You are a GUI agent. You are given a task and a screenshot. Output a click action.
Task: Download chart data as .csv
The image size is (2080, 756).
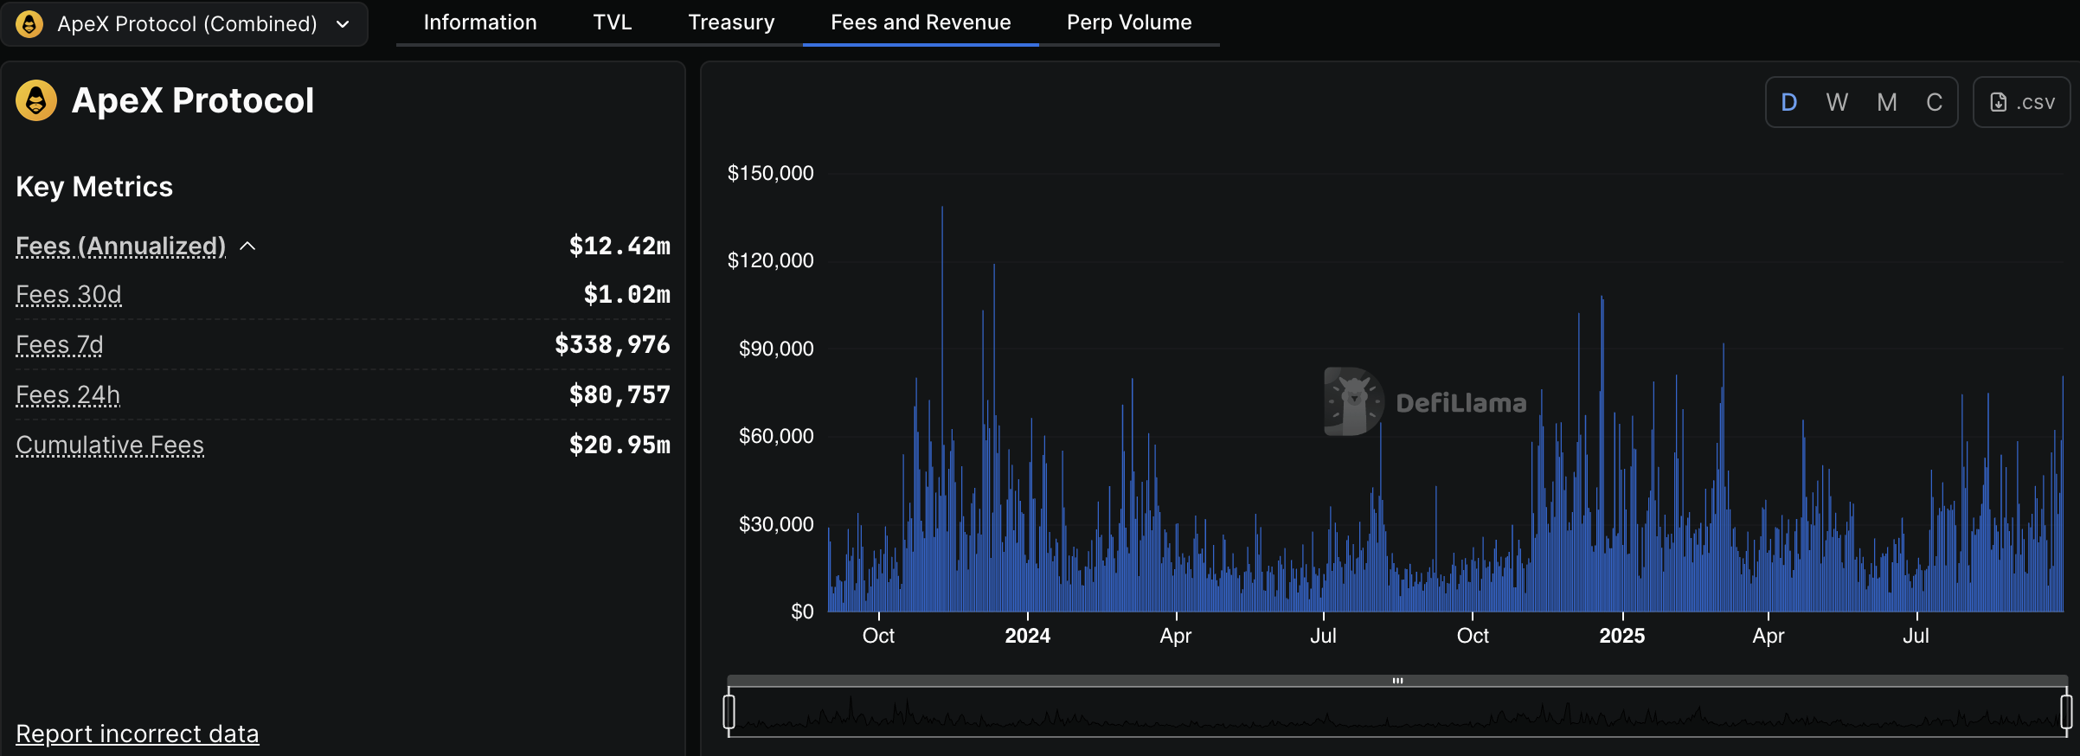tap(2021, 103)
